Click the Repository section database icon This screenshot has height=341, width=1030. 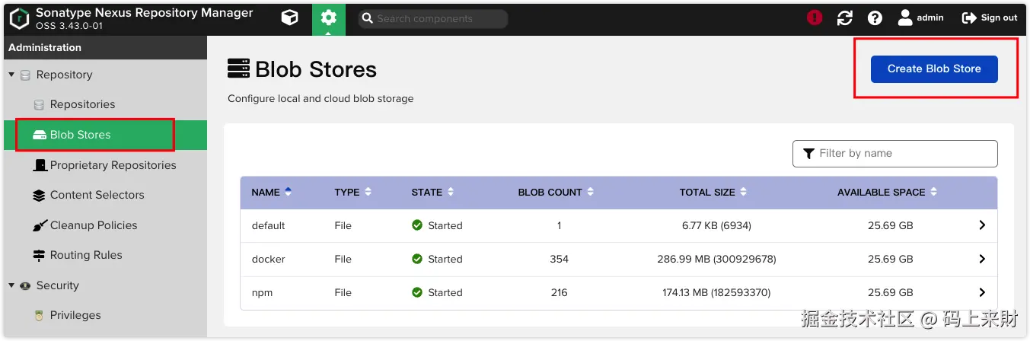(x=25, y=75)
